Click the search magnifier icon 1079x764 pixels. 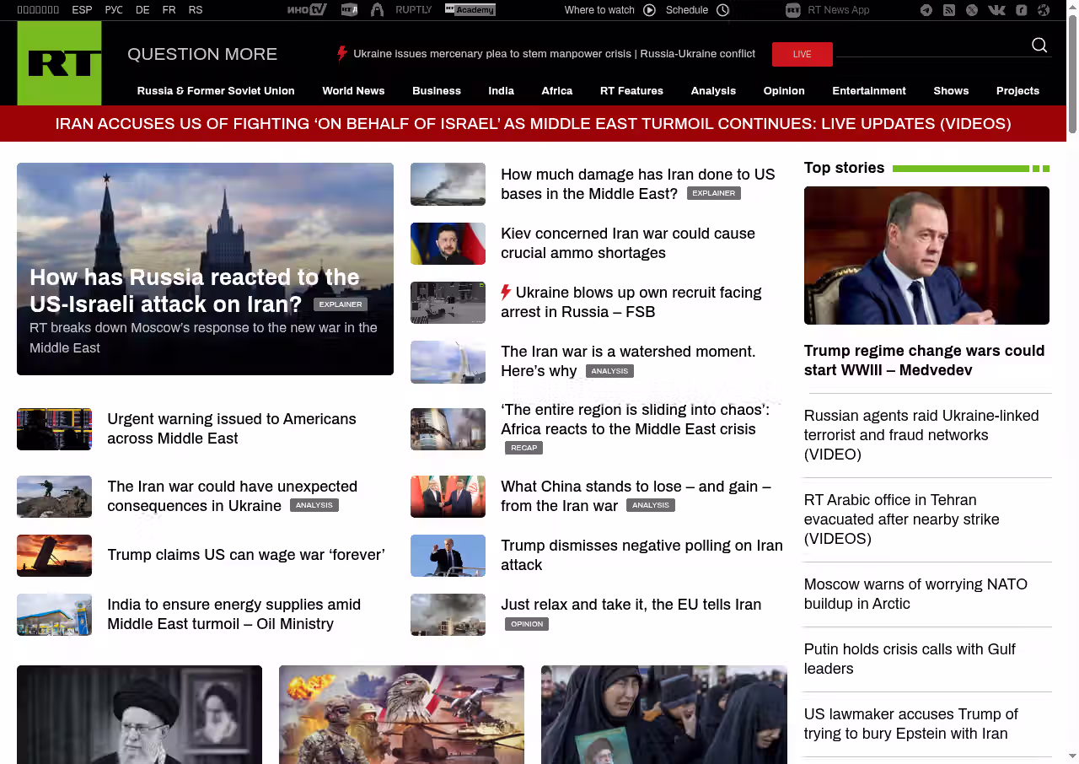click(1039, 46)
